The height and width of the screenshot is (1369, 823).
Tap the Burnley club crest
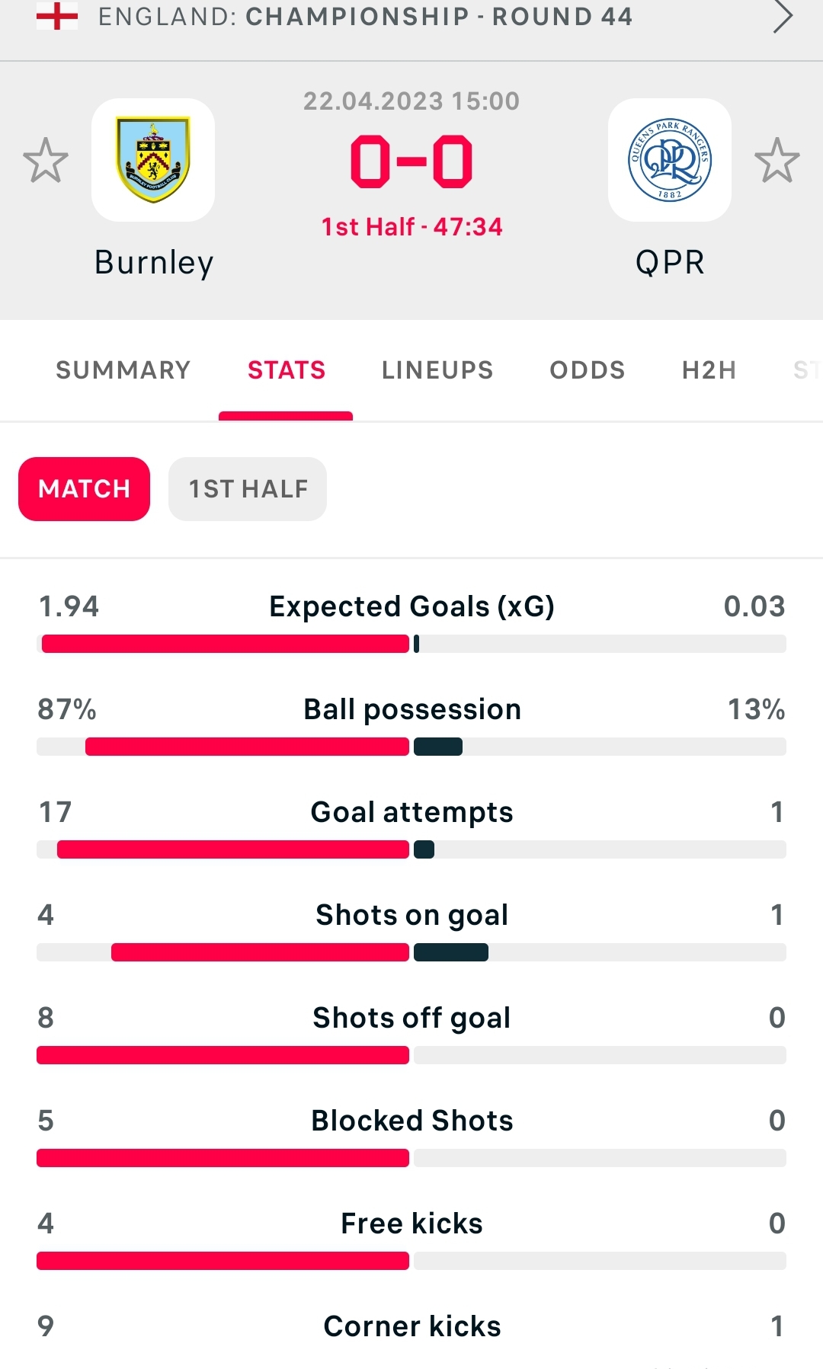[153, 160]
